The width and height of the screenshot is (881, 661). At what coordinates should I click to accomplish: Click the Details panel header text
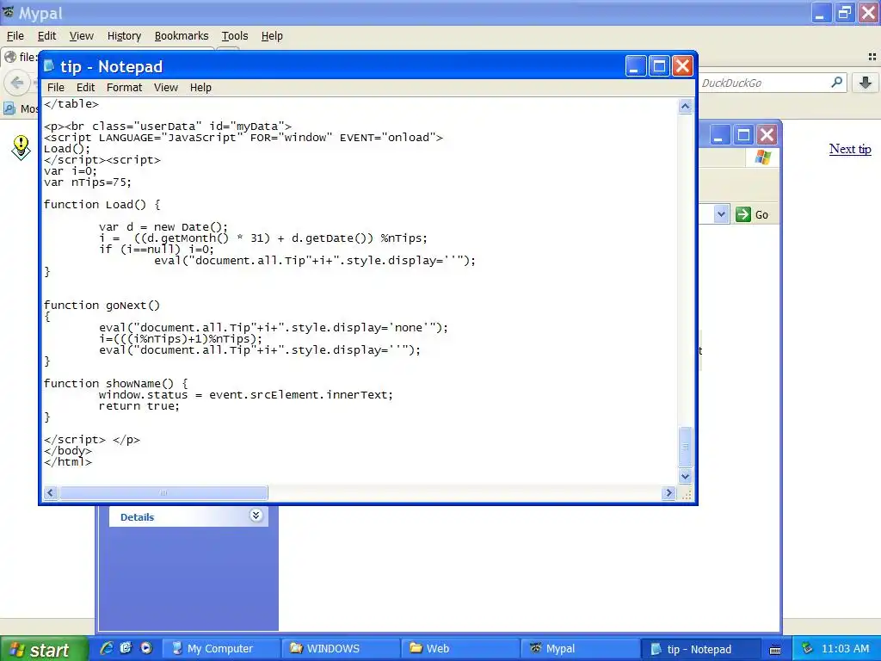pos(137,517)
